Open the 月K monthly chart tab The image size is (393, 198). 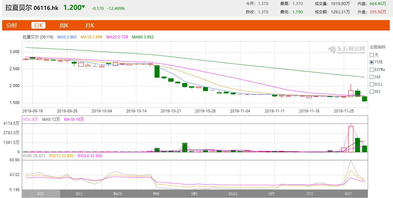[90, 25]
